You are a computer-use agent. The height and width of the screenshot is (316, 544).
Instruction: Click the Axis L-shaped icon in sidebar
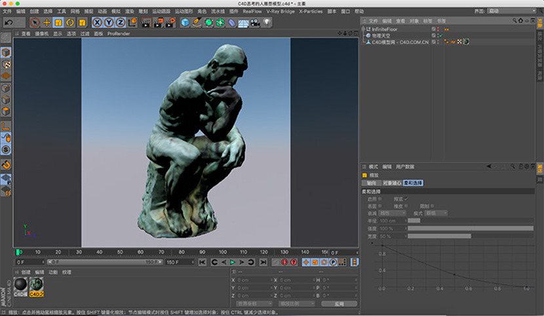6,126
